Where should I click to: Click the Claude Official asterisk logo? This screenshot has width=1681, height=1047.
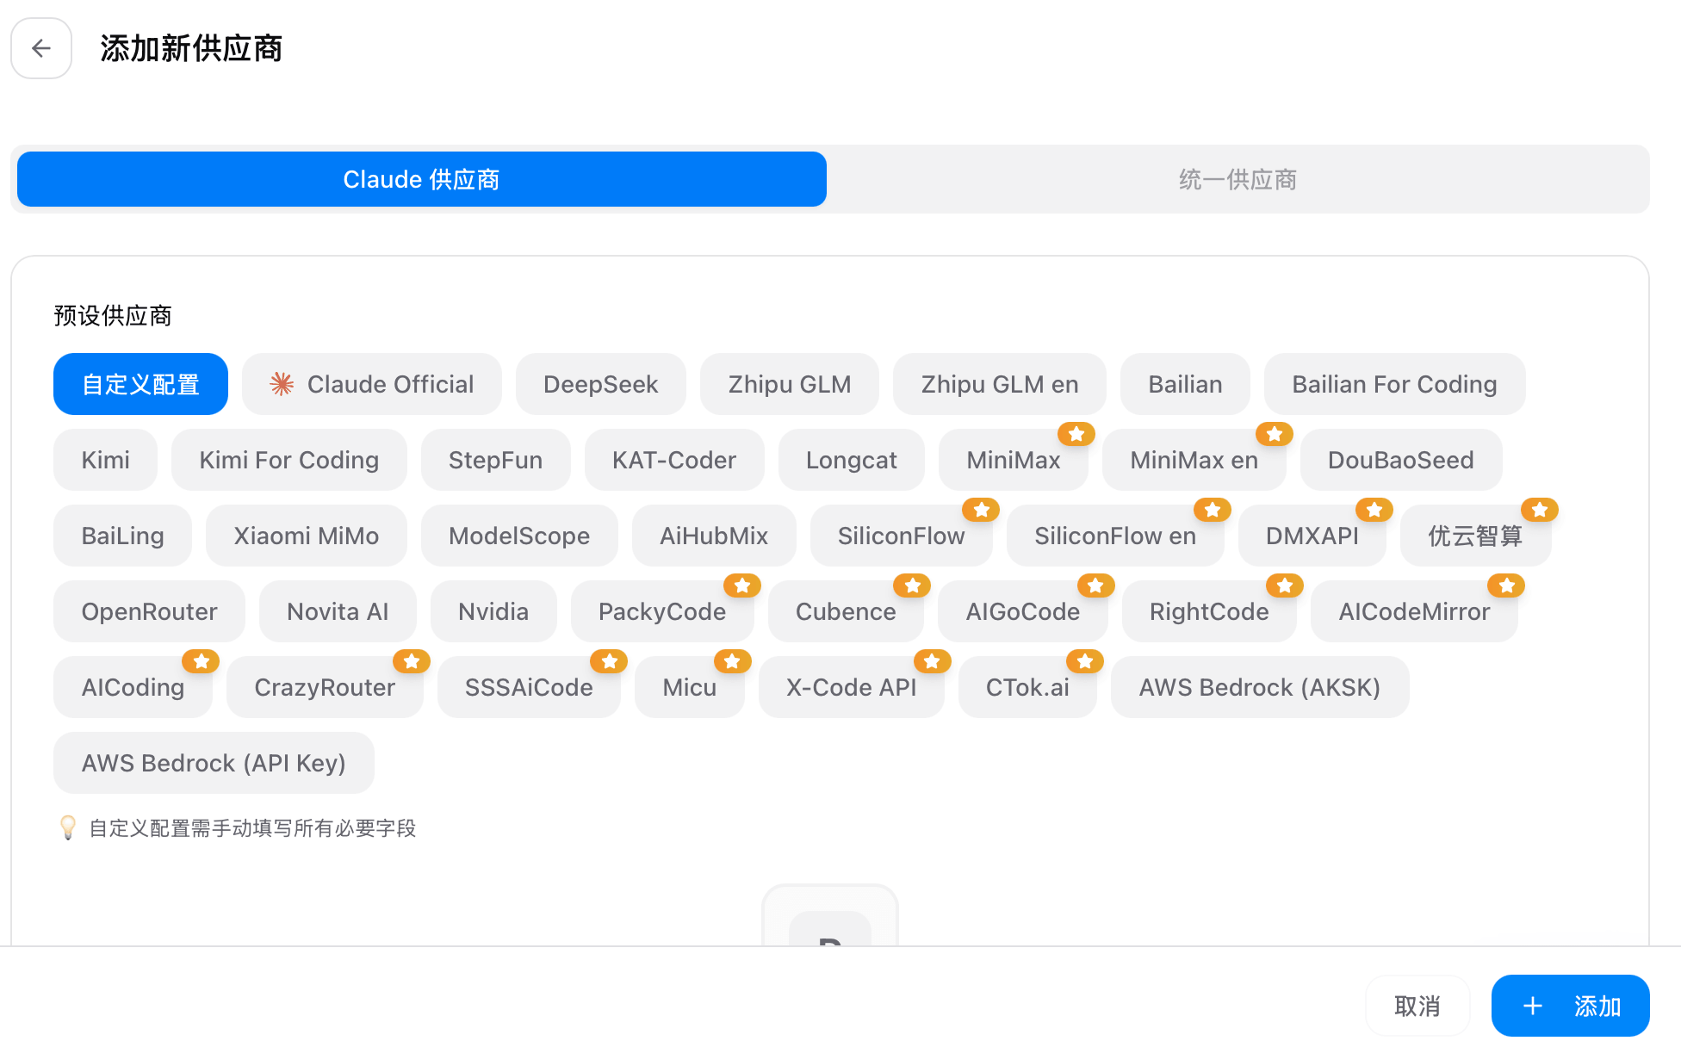[282, 384]
